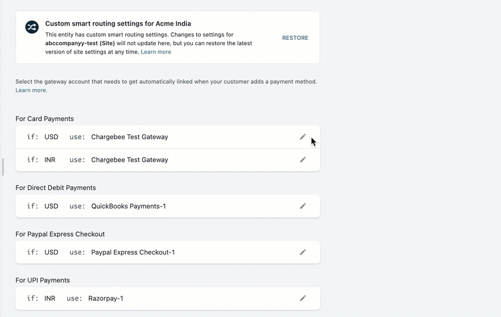Click the For Paypal Express Checkout heading
Image resolution: width=501 pixels, height=317 pixels.
(60, 234)
